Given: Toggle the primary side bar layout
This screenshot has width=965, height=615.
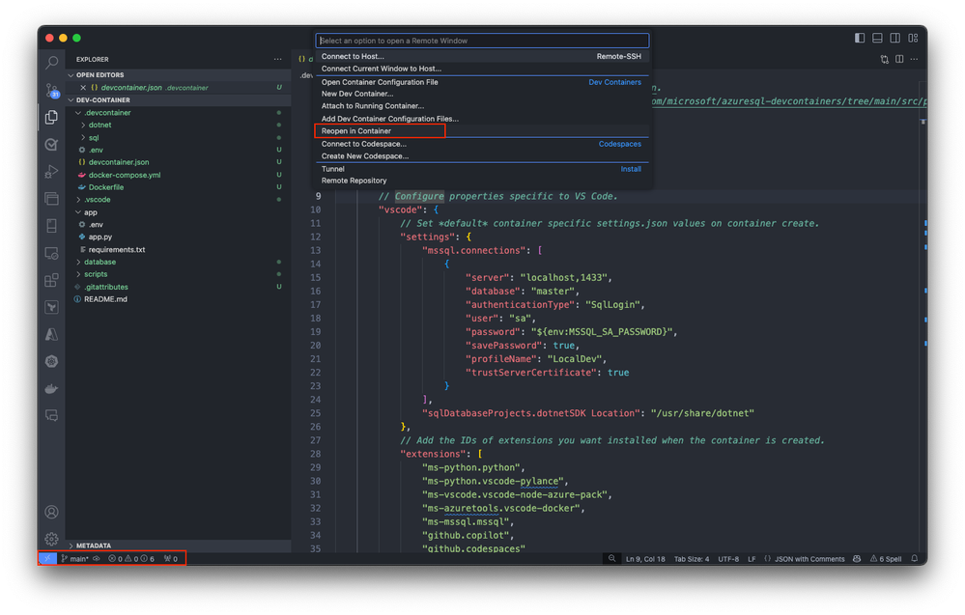Looking at the screenshot, I should [x=860, y=38].
